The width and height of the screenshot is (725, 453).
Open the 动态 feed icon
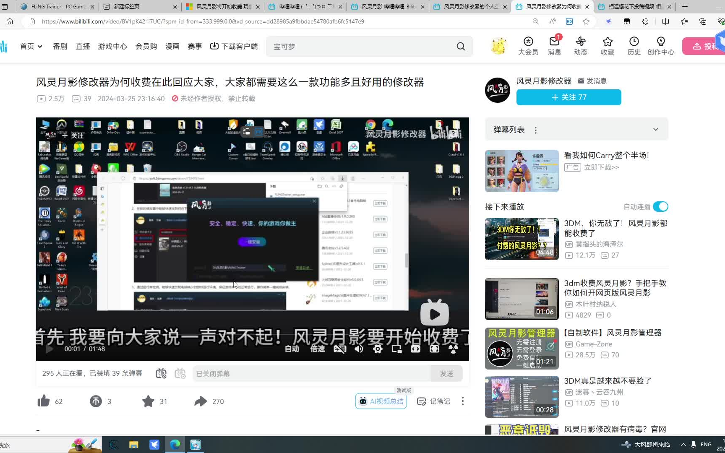[581, 46]
